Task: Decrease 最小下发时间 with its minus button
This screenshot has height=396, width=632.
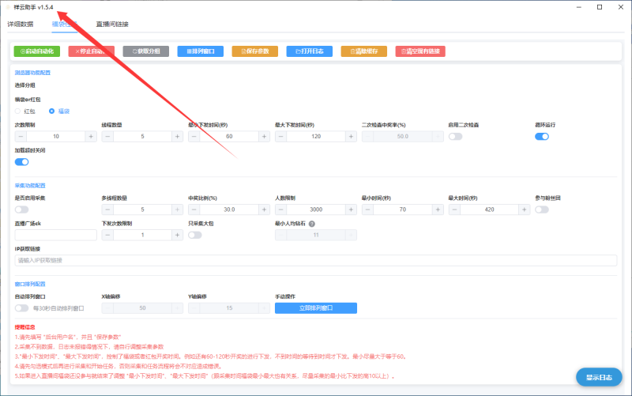Action: pos(194,137)
